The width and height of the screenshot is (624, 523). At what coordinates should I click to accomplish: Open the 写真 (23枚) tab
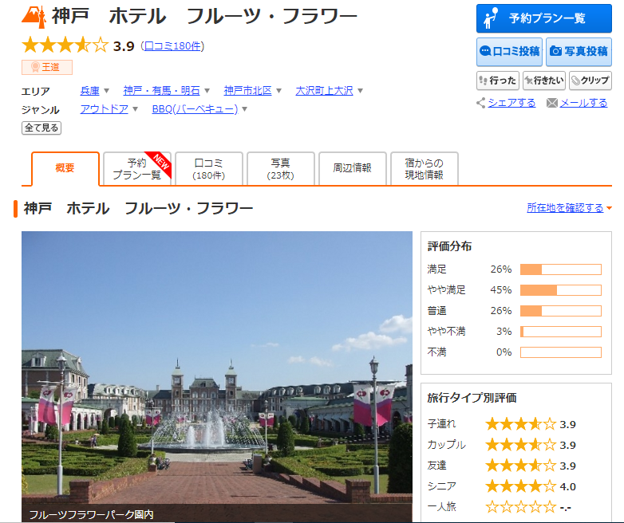point(281,168)
